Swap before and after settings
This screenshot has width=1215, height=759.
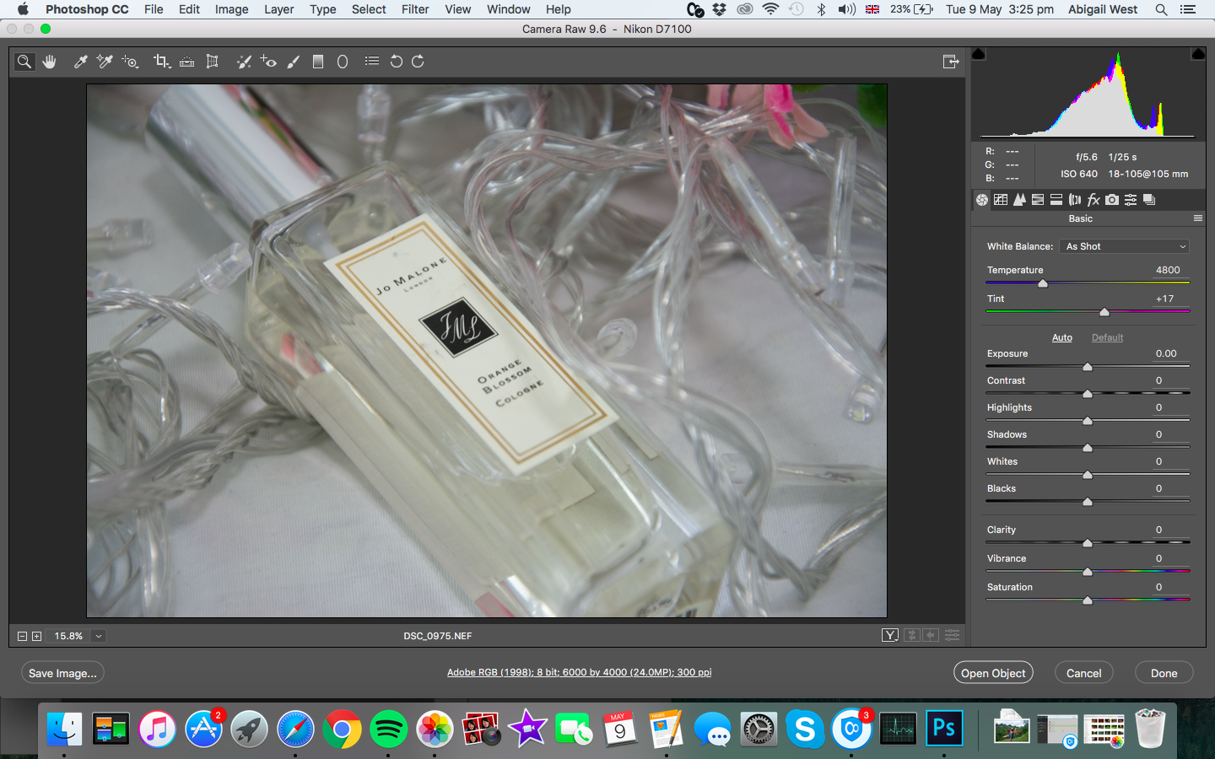[x=911, y=635]
